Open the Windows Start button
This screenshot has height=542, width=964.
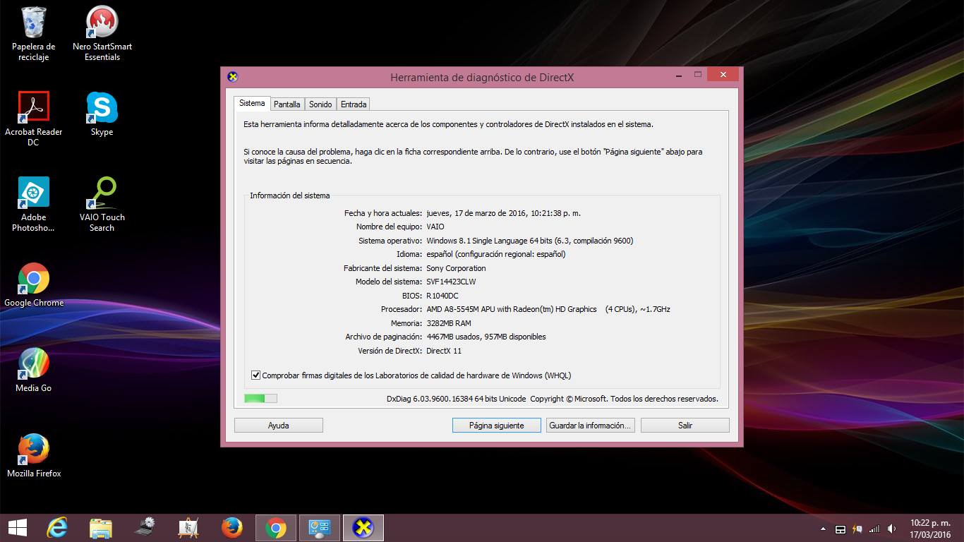pos(17,528)
